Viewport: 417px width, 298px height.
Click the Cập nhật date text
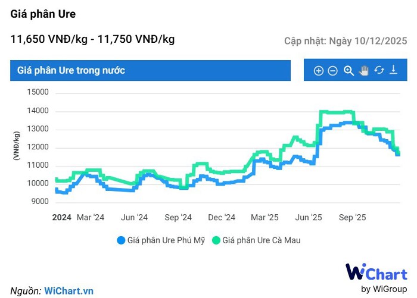pyautogui.click(x=346, y=41)
